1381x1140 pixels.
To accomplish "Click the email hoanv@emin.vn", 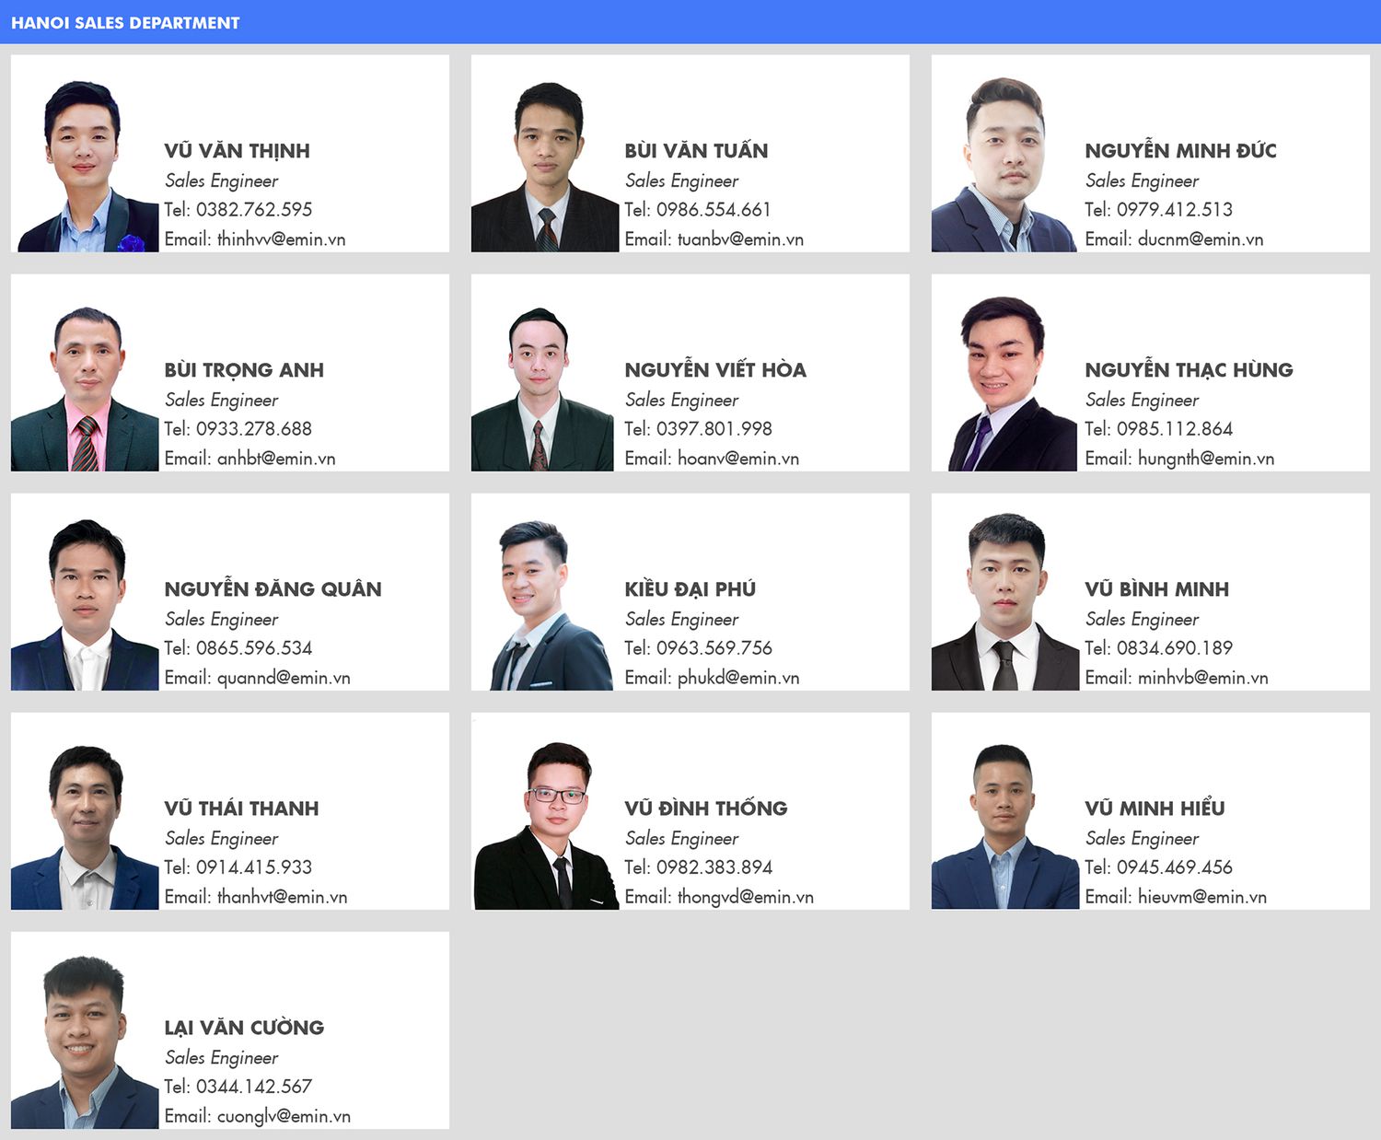I will 738,459.
